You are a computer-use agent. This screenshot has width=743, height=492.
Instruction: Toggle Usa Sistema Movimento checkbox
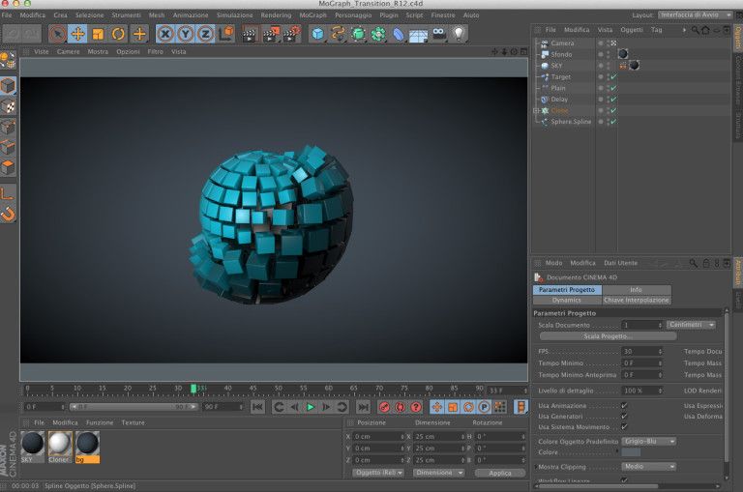(624, 426)
